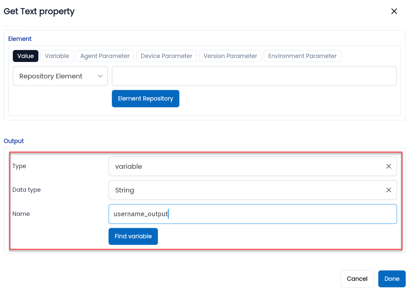Switch to the Variable option
409x292 pixels.
[x=57, y=56]
